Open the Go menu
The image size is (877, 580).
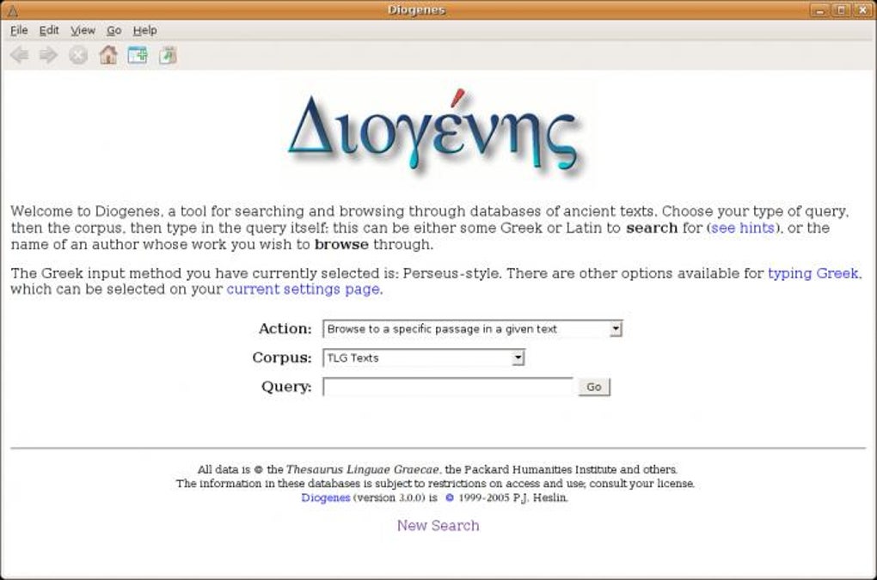coord(114,30)
